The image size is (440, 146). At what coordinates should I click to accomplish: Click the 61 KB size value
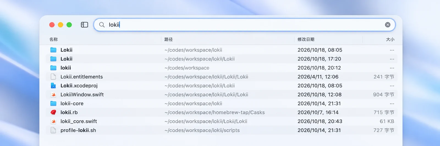click(387, 121)
